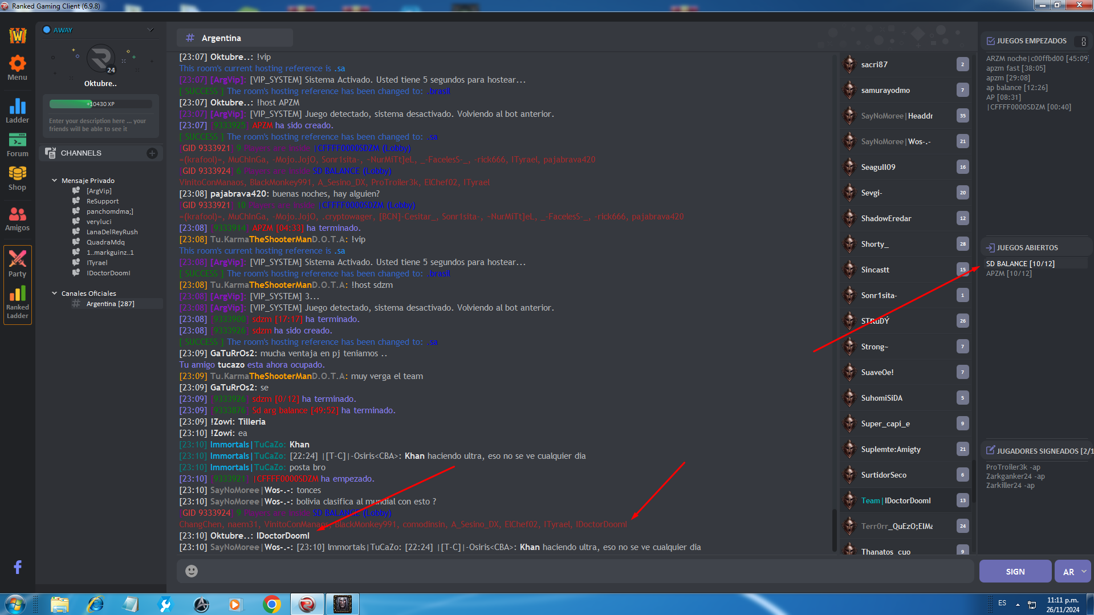Open the Forum icon
1094x615 pixels.
click(x=17, y=144)
